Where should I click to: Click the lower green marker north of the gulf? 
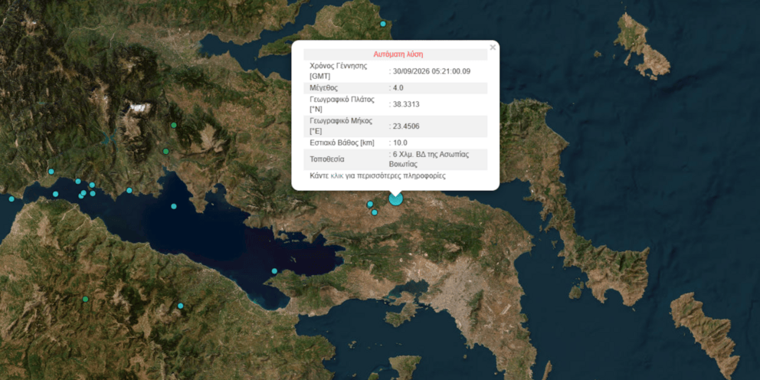165,152
